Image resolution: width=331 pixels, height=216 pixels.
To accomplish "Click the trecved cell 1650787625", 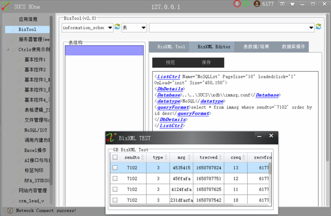I will [209, 189].
